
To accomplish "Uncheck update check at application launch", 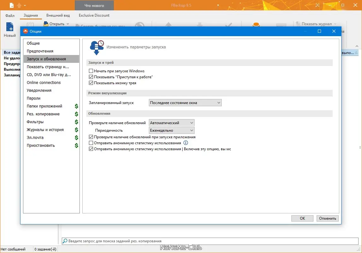I will click(x=91, y=137).
